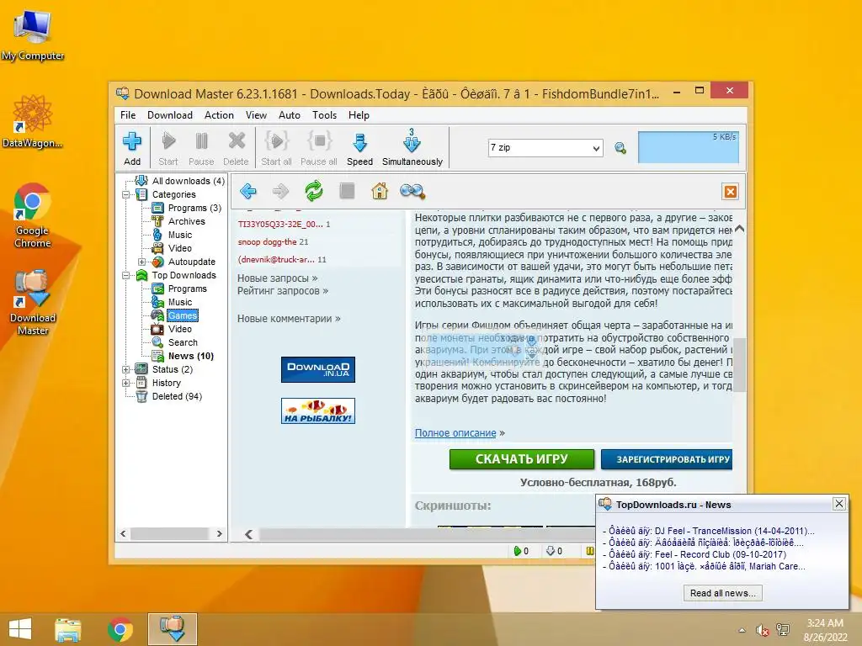The height and width of the screenshot is (646, 862).
Task: Select Programs under Top Downloads
Action: point(187,289)
